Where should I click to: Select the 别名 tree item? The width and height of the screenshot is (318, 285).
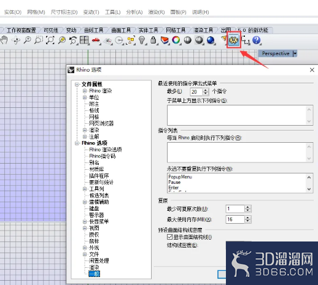[x=94, y=162]
